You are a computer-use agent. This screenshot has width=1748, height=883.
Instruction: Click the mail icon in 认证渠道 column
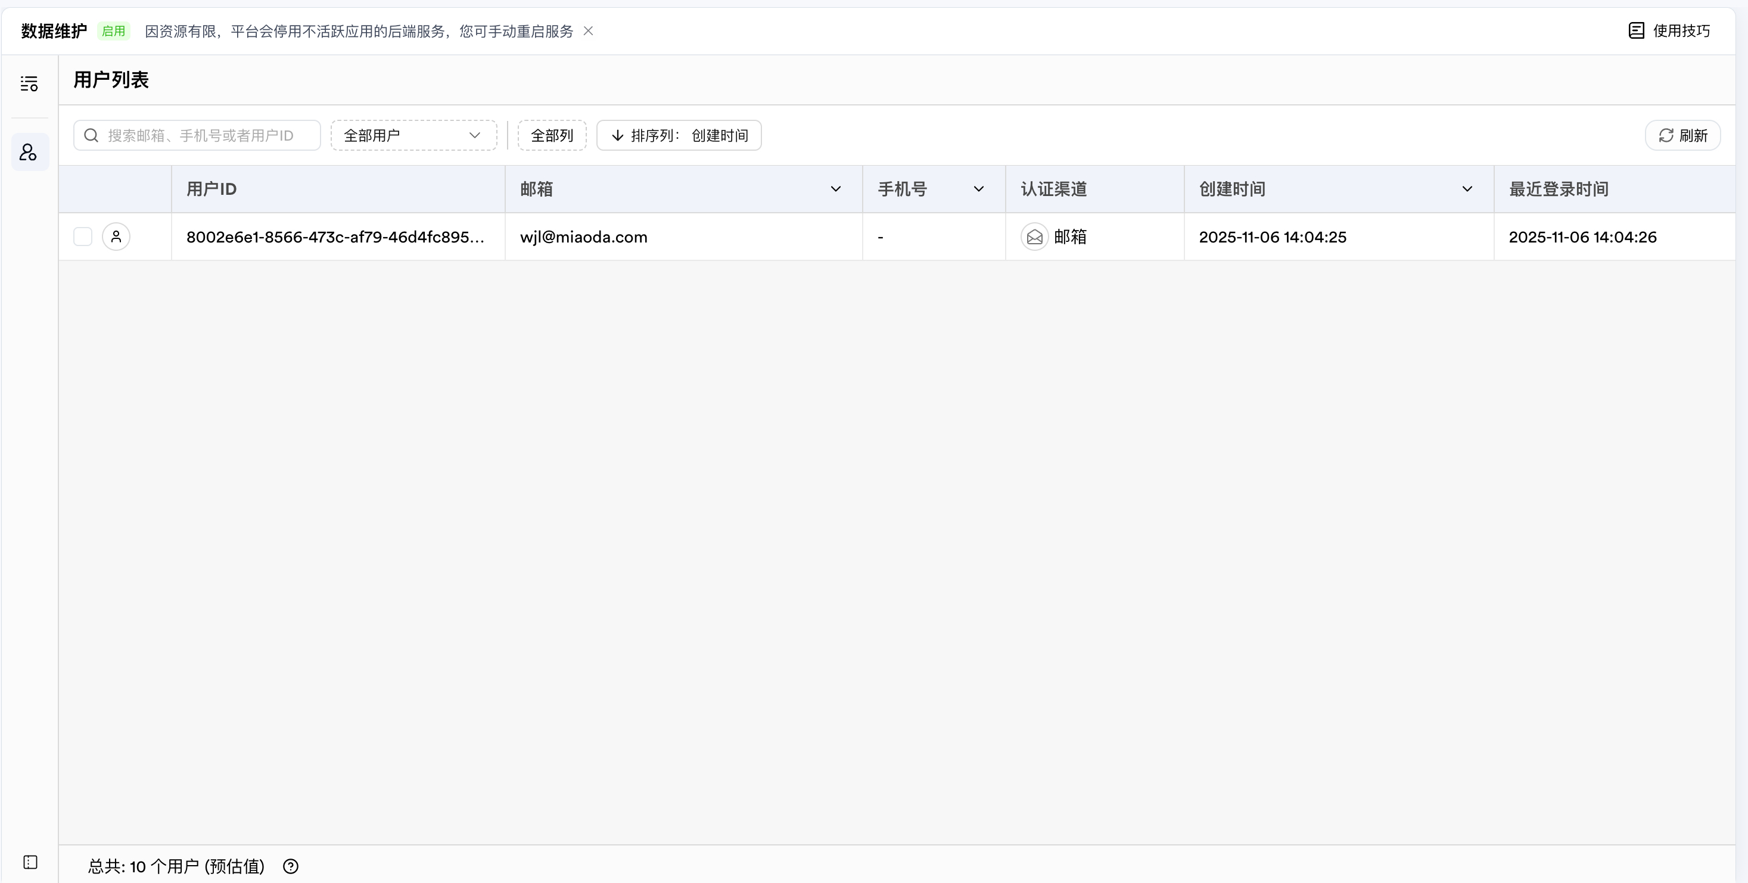(1034, 237)
